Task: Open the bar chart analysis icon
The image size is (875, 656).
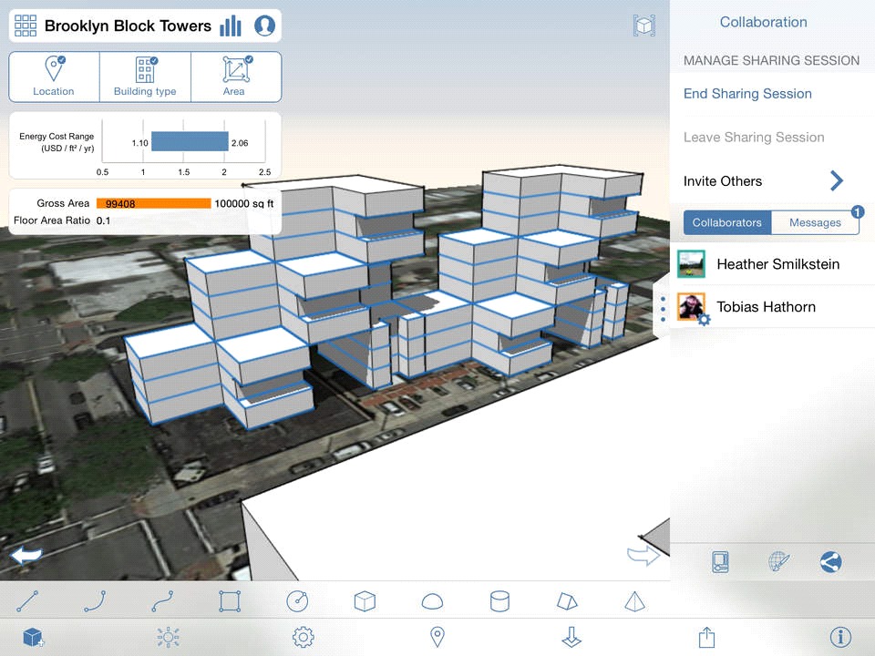Action: coord(231,26)
